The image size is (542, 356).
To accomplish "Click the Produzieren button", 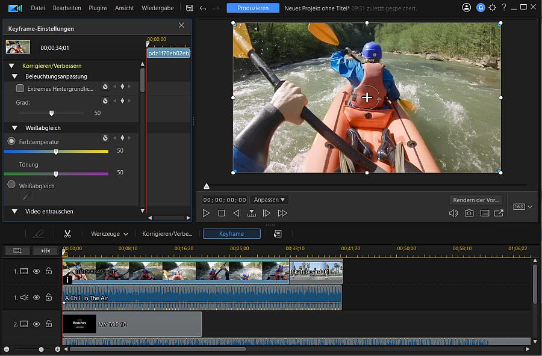I will [x=253, y=8].
